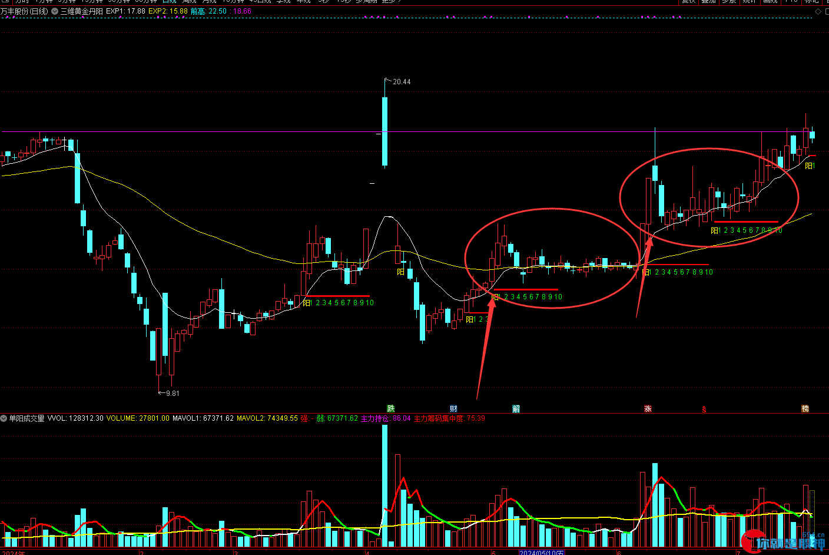Click the 万丰股份(日线) stock title

point(24,11)
